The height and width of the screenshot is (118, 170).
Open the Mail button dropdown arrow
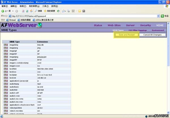pos(65,11)
